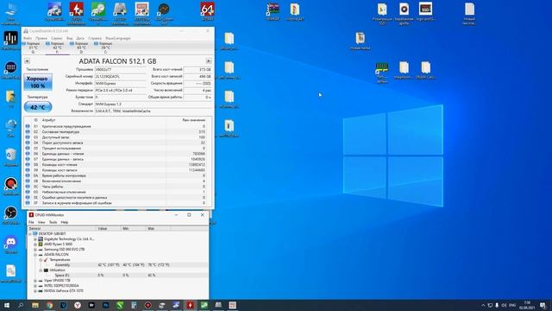Open the Tools menu in HWMonitor

[x=53, y=223]
